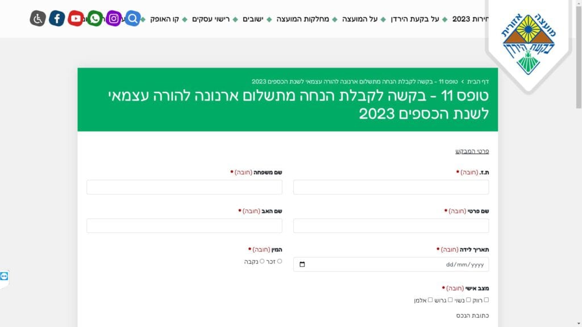Select the נקבה gender radio button

click(262, 261)
